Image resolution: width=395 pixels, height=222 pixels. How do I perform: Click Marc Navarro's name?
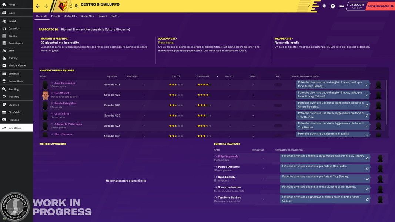(63, 134)
